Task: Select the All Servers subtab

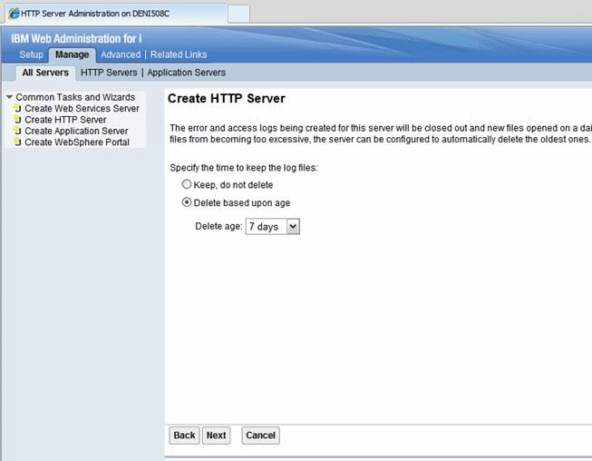Action: click(45, 73)
